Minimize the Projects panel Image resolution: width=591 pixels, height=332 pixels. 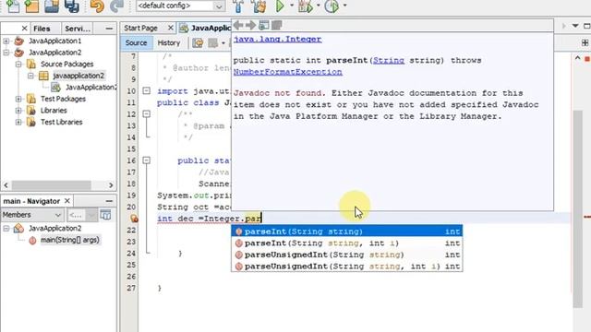pos(109,29)
